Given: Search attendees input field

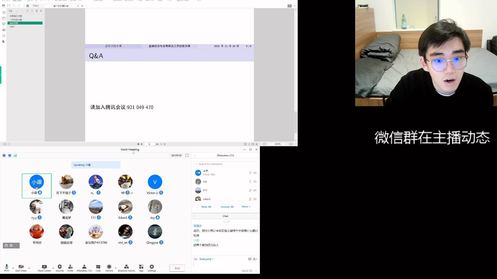Looking at the screenshot, I should (x=225, y=164).
